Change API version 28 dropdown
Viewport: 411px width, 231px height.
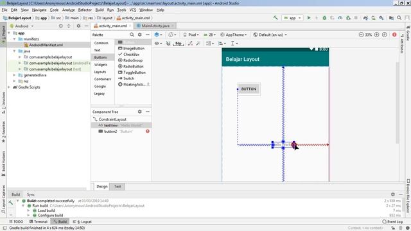point(210,35)
